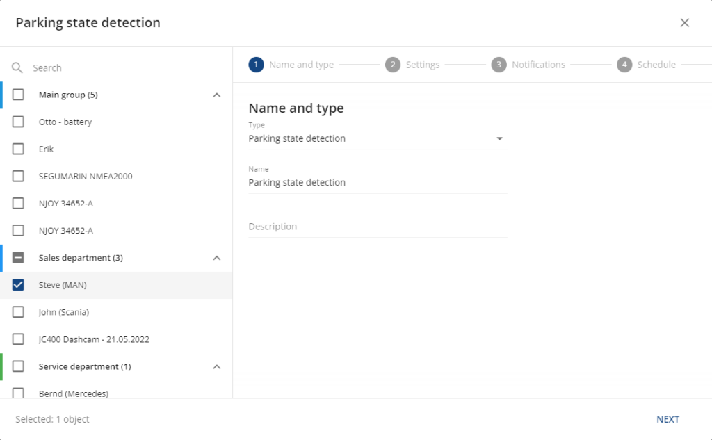Collapse the Main group list
712x440 pixels.
pos(216,95)
